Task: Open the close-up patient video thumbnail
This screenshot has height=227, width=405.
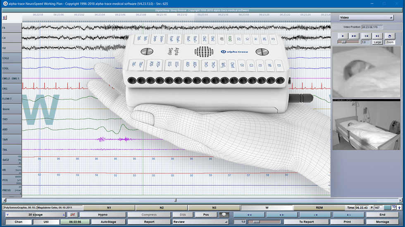Action: 366,72
